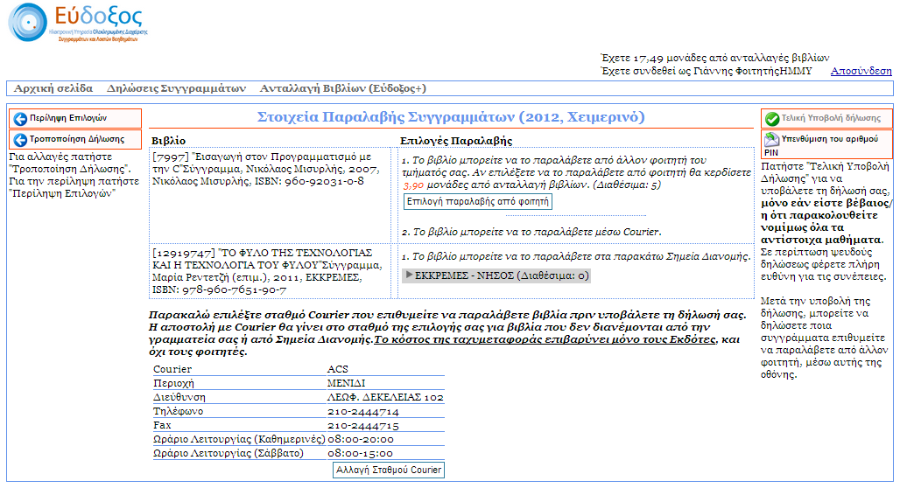Click Επιλογή παραλαβής από φοιτητή button
The image size is (900, 488).
tap(477, 202)
